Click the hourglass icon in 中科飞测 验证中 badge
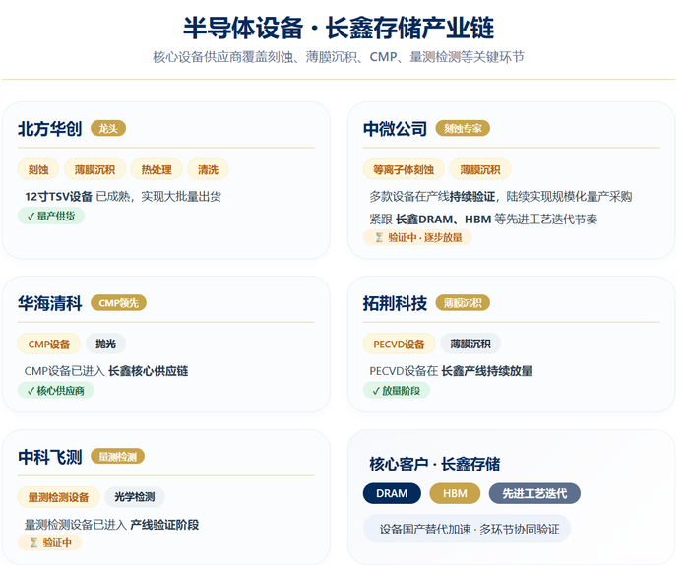The height and width of the screenshot is (565, 689). click(33, 543)
